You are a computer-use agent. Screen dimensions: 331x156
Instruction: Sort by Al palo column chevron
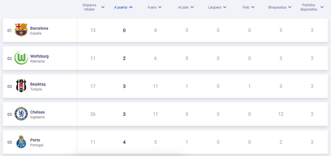[192, 7]
